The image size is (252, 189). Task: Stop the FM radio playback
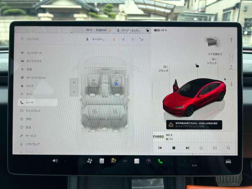174,148
